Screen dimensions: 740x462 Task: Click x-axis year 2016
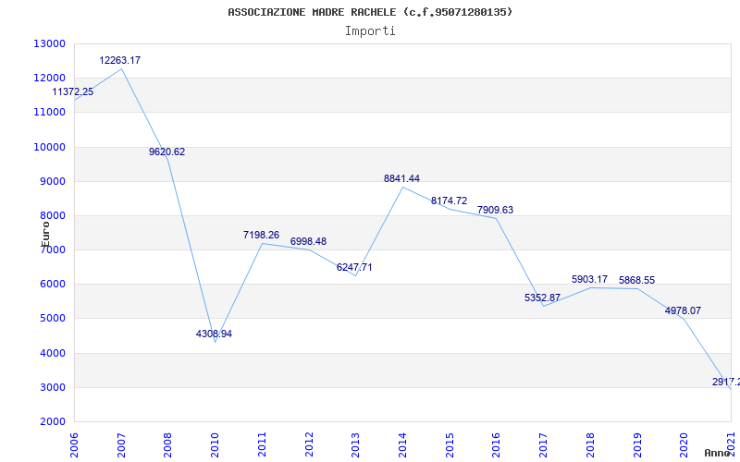point(496,445)
